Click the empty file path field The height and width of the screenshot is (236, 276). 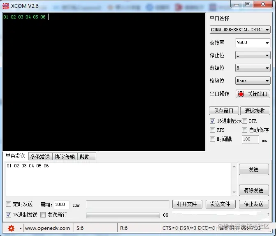click(128, 204)
